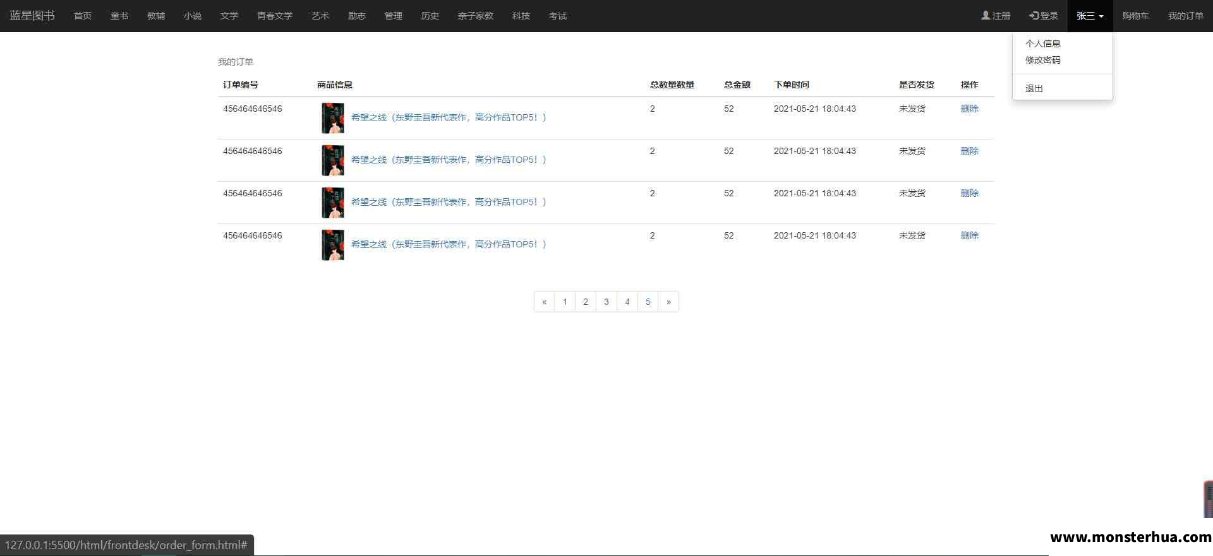Click the third order's book cover thumbnail
The height and width of the screenshot is (556, 1213).
[x=333, y=203]
